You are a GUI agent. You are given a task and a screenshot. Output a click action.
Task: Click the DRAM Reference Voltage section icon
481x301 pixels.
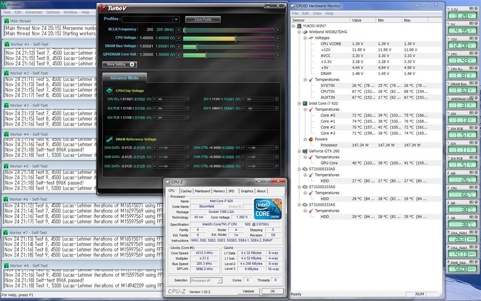[x=109, y=139]
